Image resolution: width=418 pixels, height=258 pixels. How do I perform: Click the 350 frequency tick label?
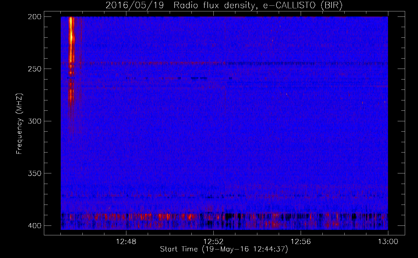(34, 173)
